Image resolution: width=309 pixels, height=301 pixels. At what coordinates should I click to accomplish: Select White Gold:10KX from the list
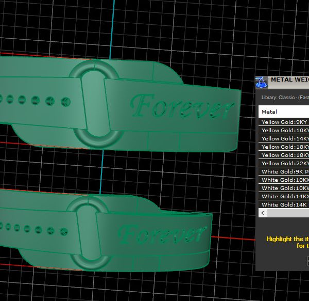pyautogui.click(x=284, y=180)
